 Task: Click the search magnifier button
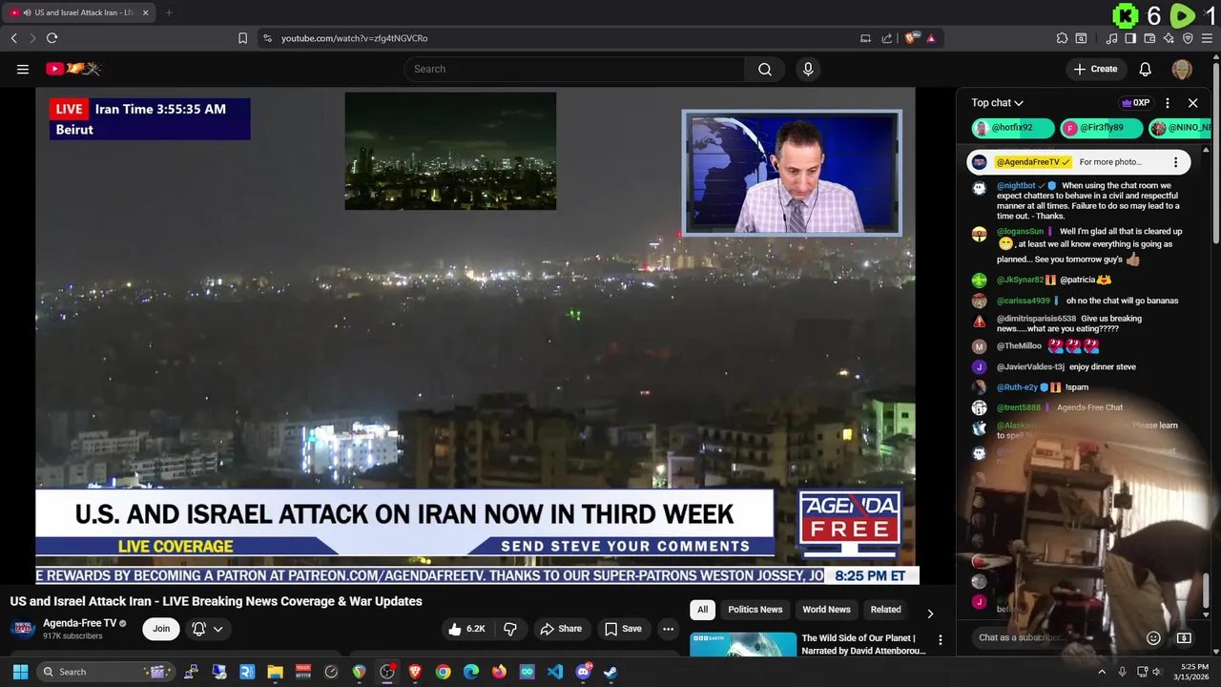click(x=765, y=69)
